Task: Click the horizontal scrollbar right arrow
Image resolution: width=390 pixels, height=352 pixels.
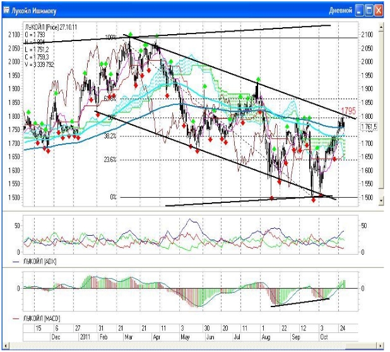Action: (x=381, y=346)
